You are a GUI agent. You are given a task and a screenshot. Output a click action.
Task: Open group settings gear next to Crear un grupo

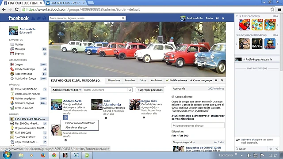pyautogui.click(x=216, y=80)
